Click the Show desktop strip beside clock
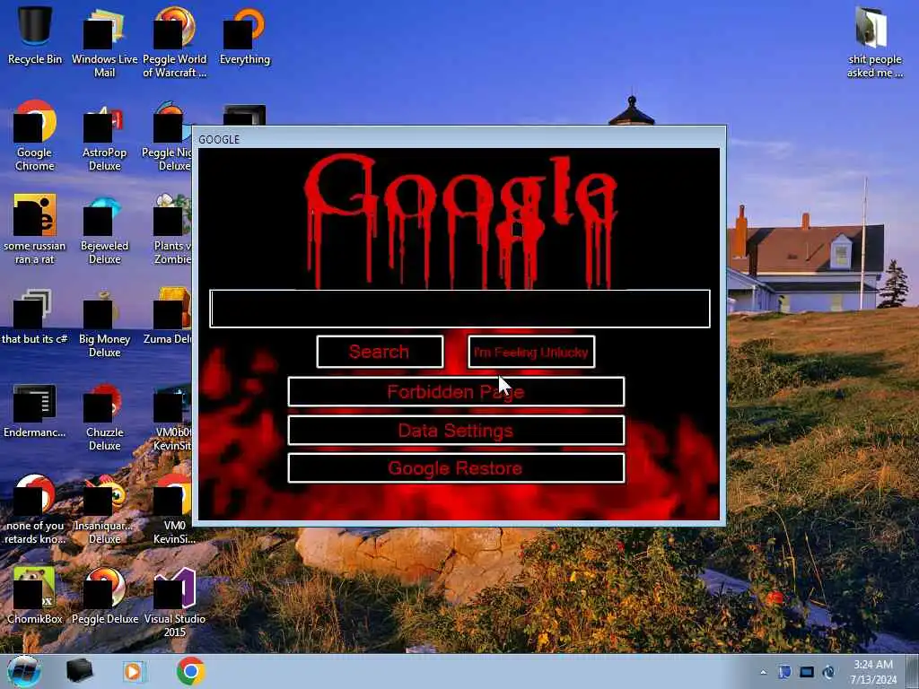Viewport: 919px width, 689px height. (x=915, y=671)
